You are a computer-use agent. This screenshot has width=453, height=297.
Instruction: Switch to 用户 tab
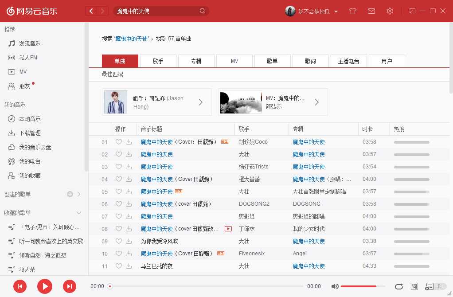tap(387, 61)
